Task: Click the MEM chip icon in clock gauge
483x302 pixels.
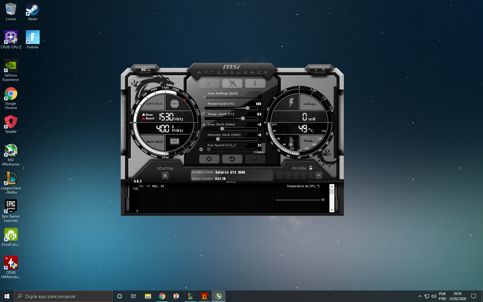Action: [x=175, y=141]
